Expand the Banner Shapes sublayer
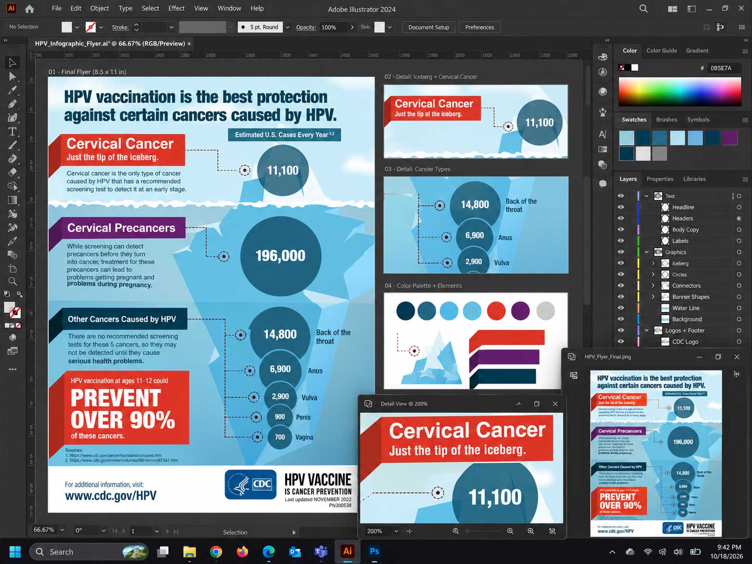The image size is (752, 564). coord(653,297)
